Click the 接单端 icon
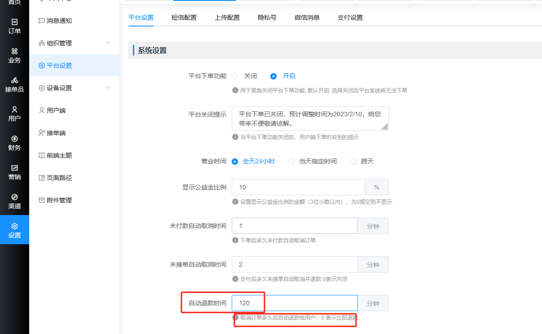Screen dimensions: 542x334 (42, 133)
